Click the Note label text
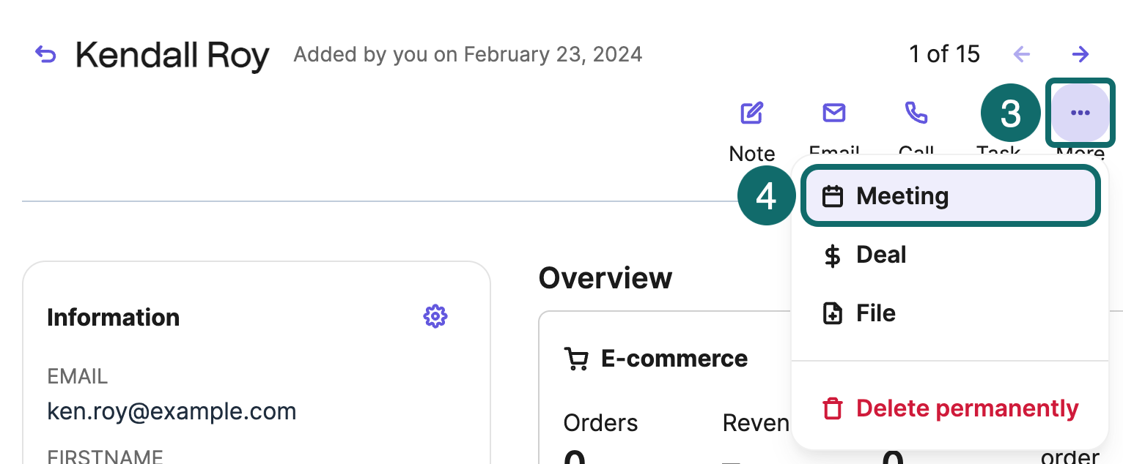Screen dimensions: 1123x464 point(751,153)
